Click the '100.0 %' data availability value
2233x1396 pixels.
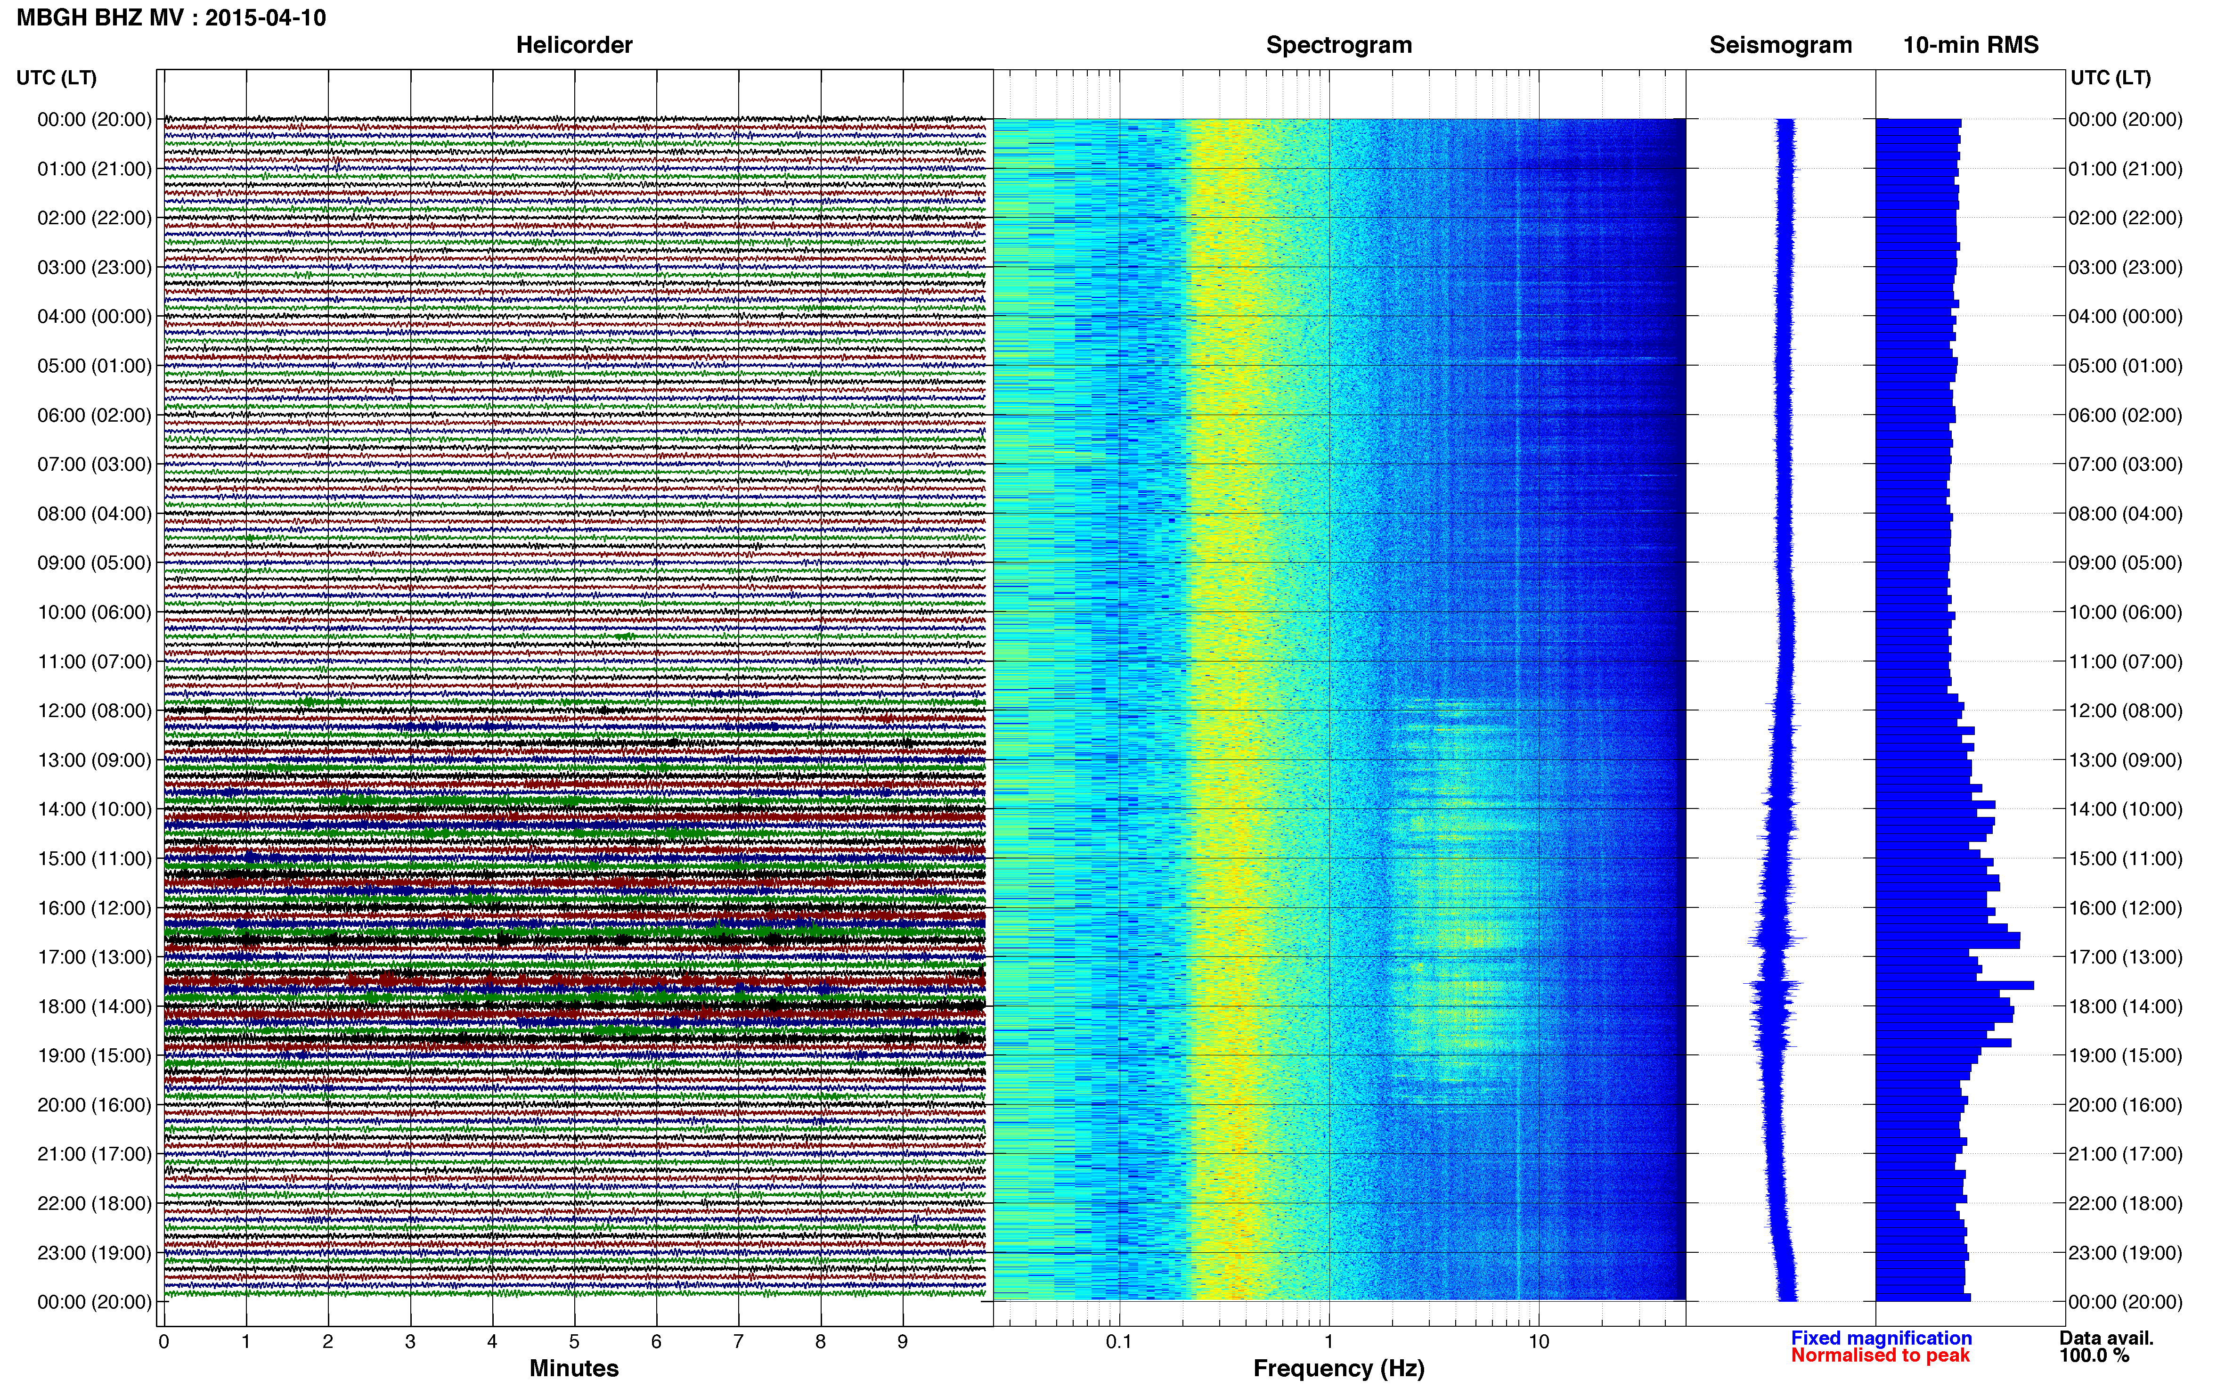click(2094, 1355)
